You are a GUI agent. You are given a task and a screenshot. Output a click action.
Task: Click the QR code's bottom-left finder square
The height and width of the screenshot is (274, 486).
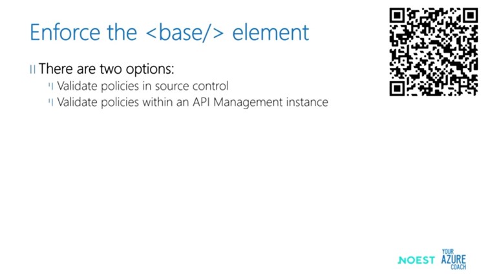[x=397, y=89]
